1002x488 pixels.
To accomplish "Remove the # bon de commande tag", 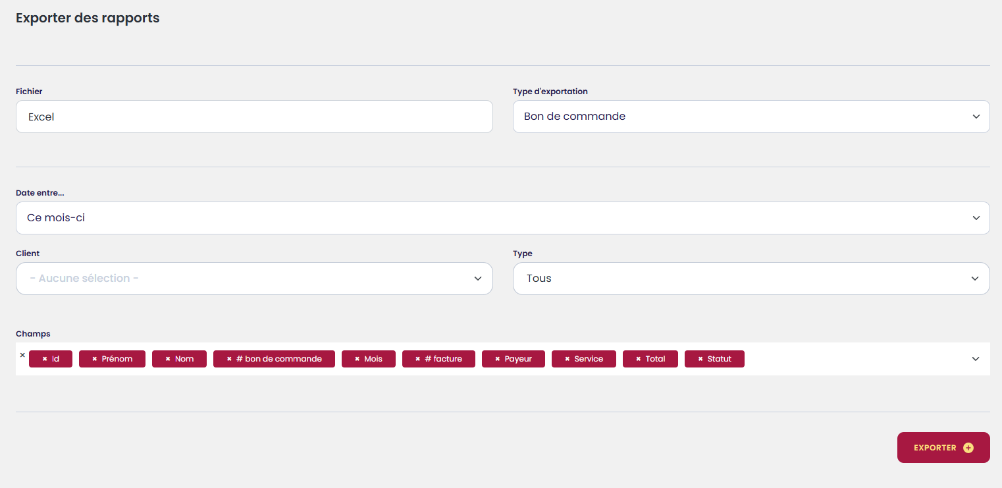I will tap(229, 359).
